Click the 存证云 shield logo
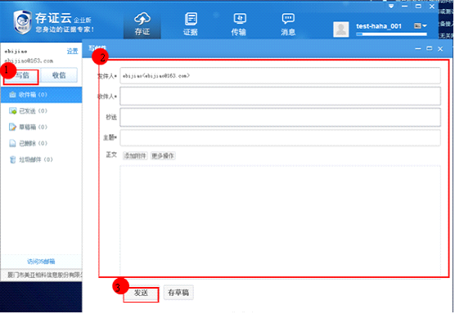This screenshot has height=314, width=455. tap(22, 22)
